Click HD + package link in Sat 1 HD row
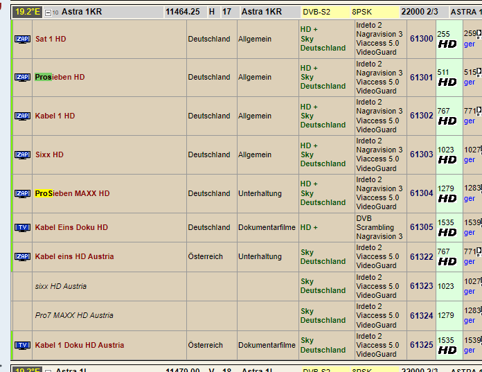 tap(309, 29)
